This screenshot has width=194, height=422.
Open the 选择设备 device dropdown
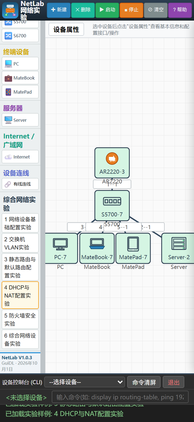pyautogui.click(x=85, y=382)
